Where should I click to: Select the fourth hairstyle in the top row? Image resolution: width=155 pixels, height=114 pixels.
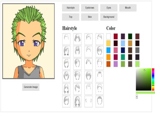(x=100, y=39)
